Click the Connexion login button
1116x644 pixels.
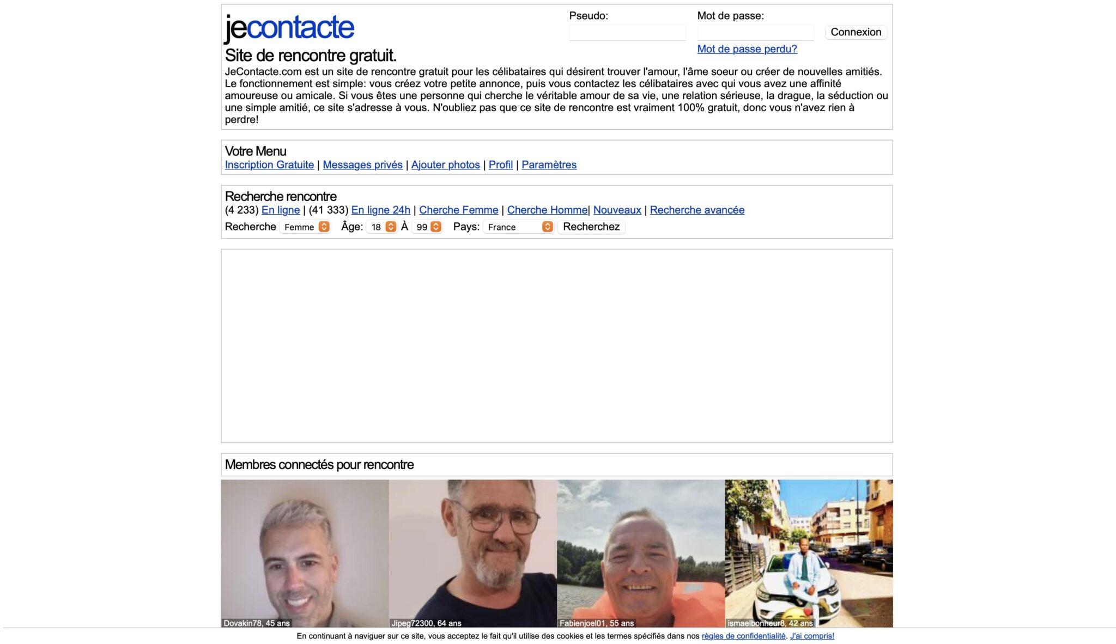(x=856, y=32)
